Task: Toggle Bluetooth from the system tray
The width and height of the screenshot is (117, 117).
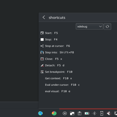Action: pos(94,113)
